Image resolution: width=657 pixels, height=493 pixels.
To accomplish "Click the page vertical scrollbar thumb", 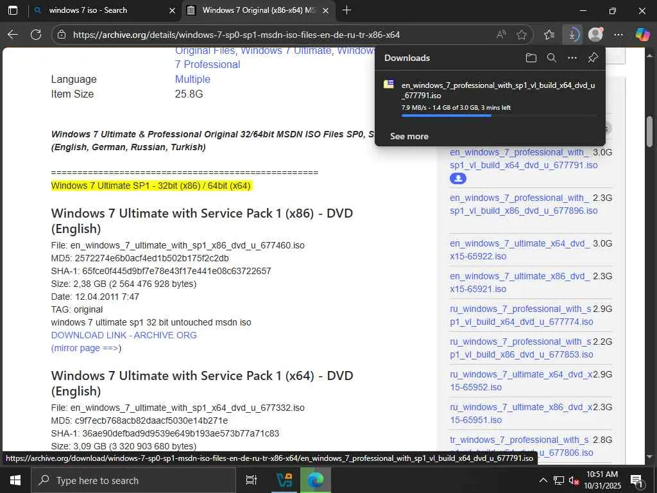I will coord(650,132).
